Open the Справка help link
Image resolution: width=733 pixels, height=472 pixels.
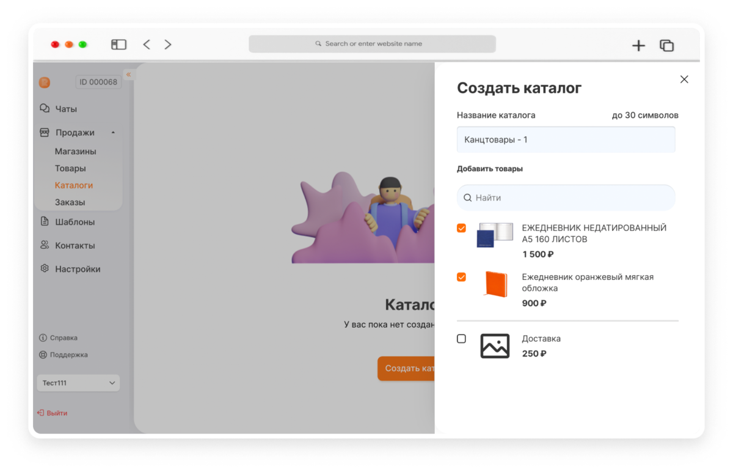(58, 337)
